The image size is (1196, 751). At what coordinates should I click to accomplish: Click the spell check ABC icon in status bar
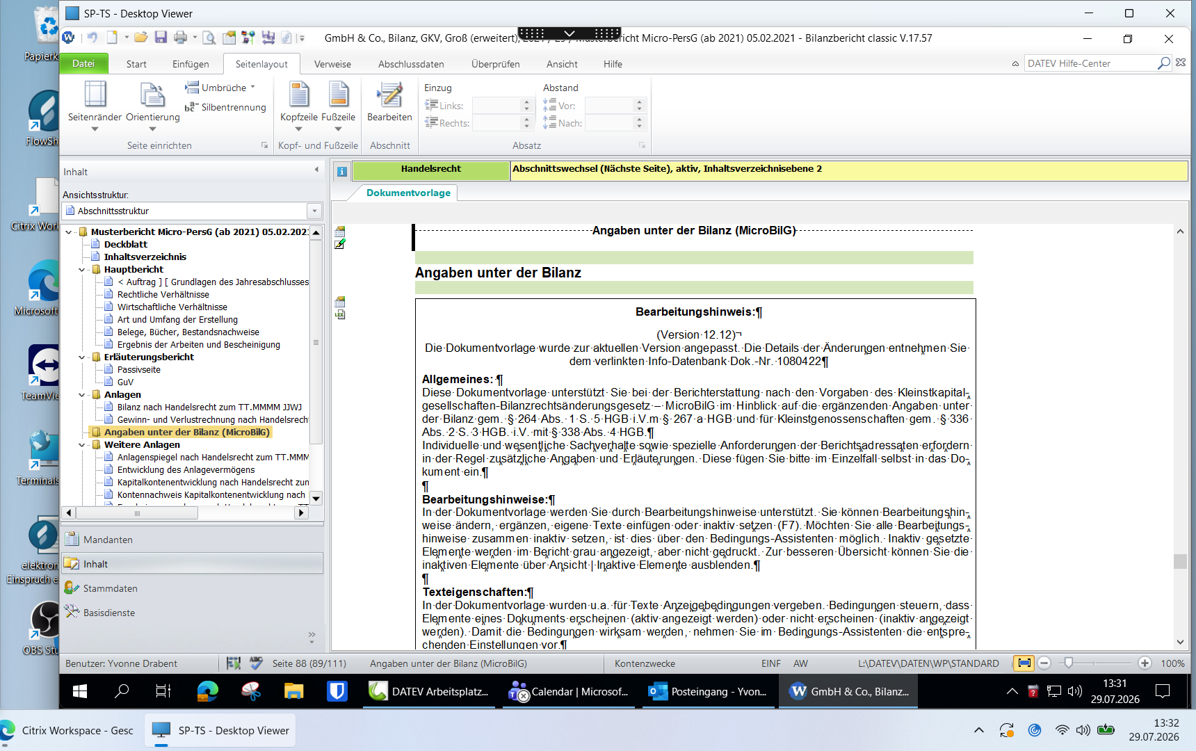point(256,663)
